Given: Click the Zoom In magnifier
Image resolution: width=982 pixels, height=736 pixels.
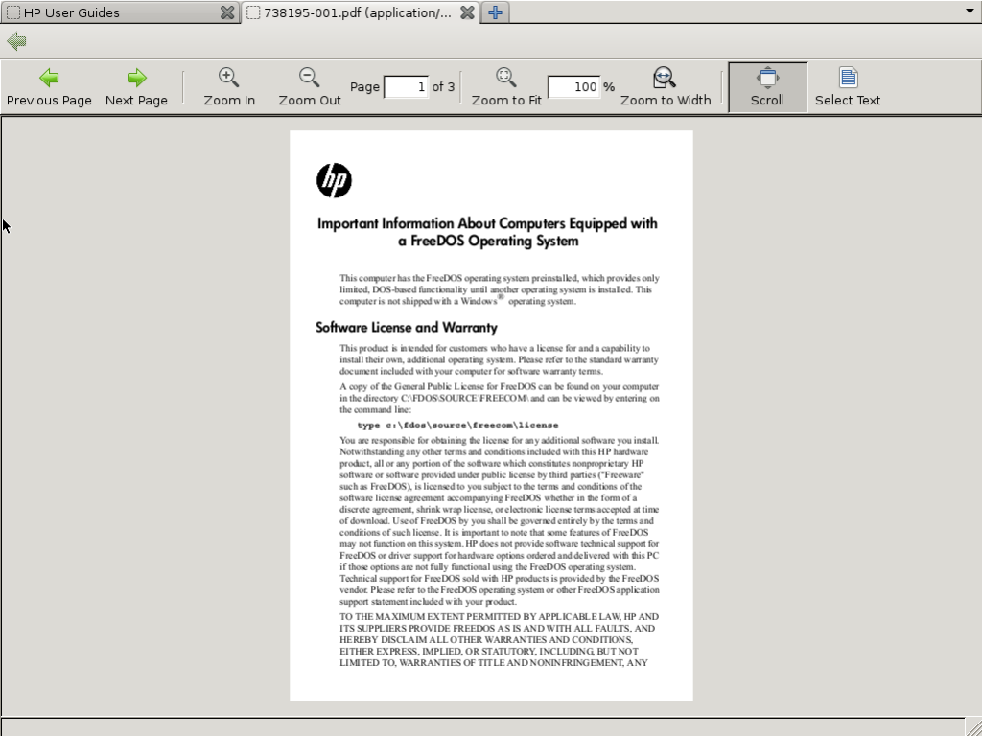Looking at the screenshot, I should [x=229, y=87].
